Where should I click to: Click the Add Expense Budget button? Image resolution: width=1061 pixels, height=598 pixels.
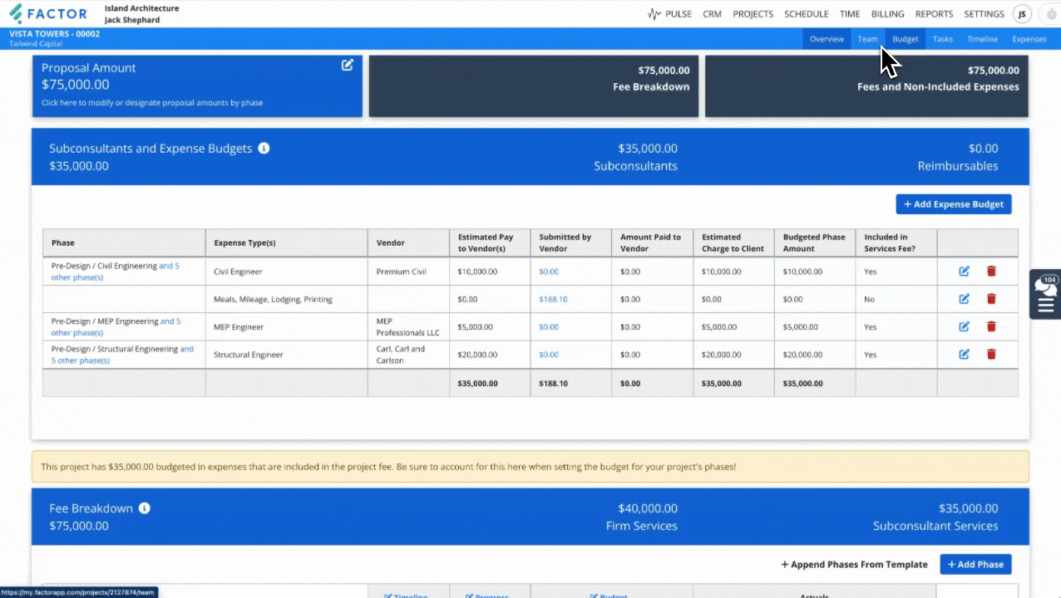[953, 203]
